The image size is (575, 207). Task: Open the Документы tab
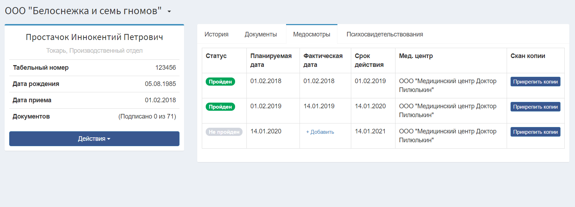pos(261,34)
